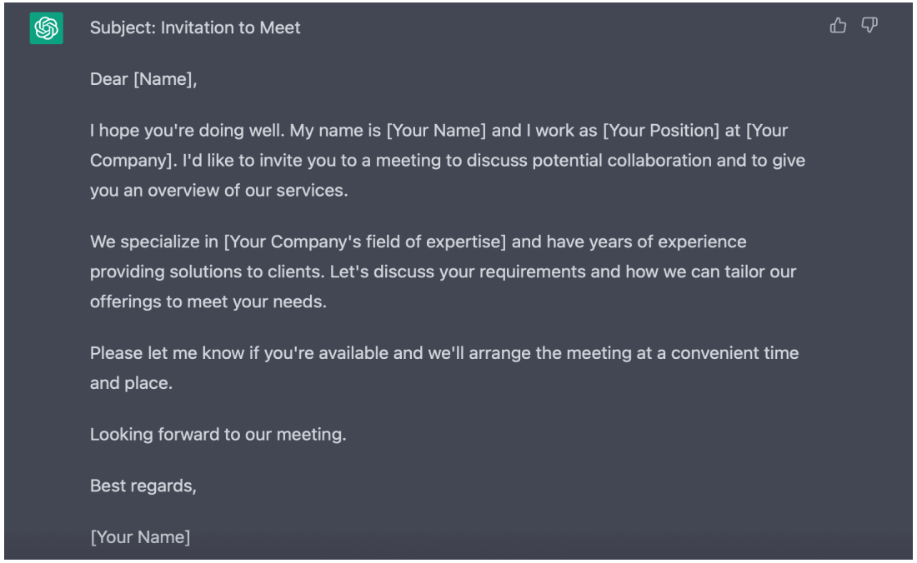Click the [Name] placeholder in the greeting

[x=164, y=80]
